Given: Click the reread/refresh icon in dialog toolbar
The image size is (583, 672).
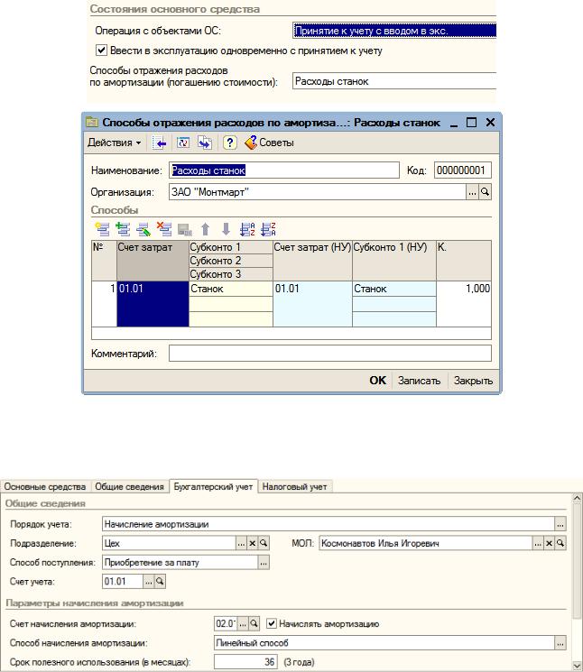Looking at the screenshot, I should (x=183, y=143).
